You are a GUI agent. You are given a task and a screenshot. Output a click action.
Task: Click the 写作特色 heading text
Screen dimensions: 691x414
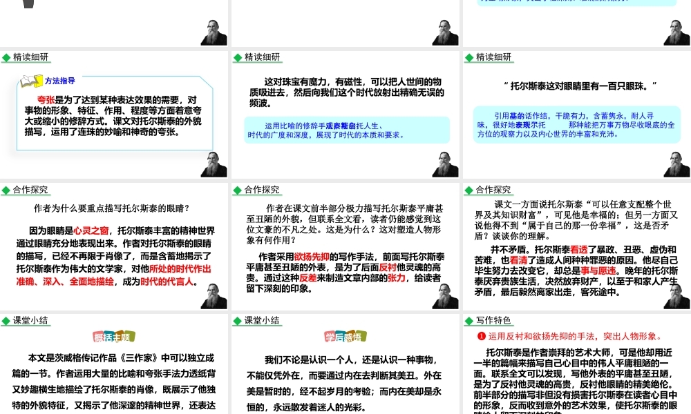point(493,320)
